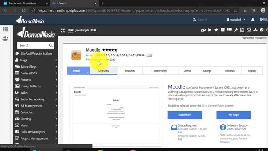
Task: Click the magnifier icon in the sidebar search box
Action: click(51, 45)
